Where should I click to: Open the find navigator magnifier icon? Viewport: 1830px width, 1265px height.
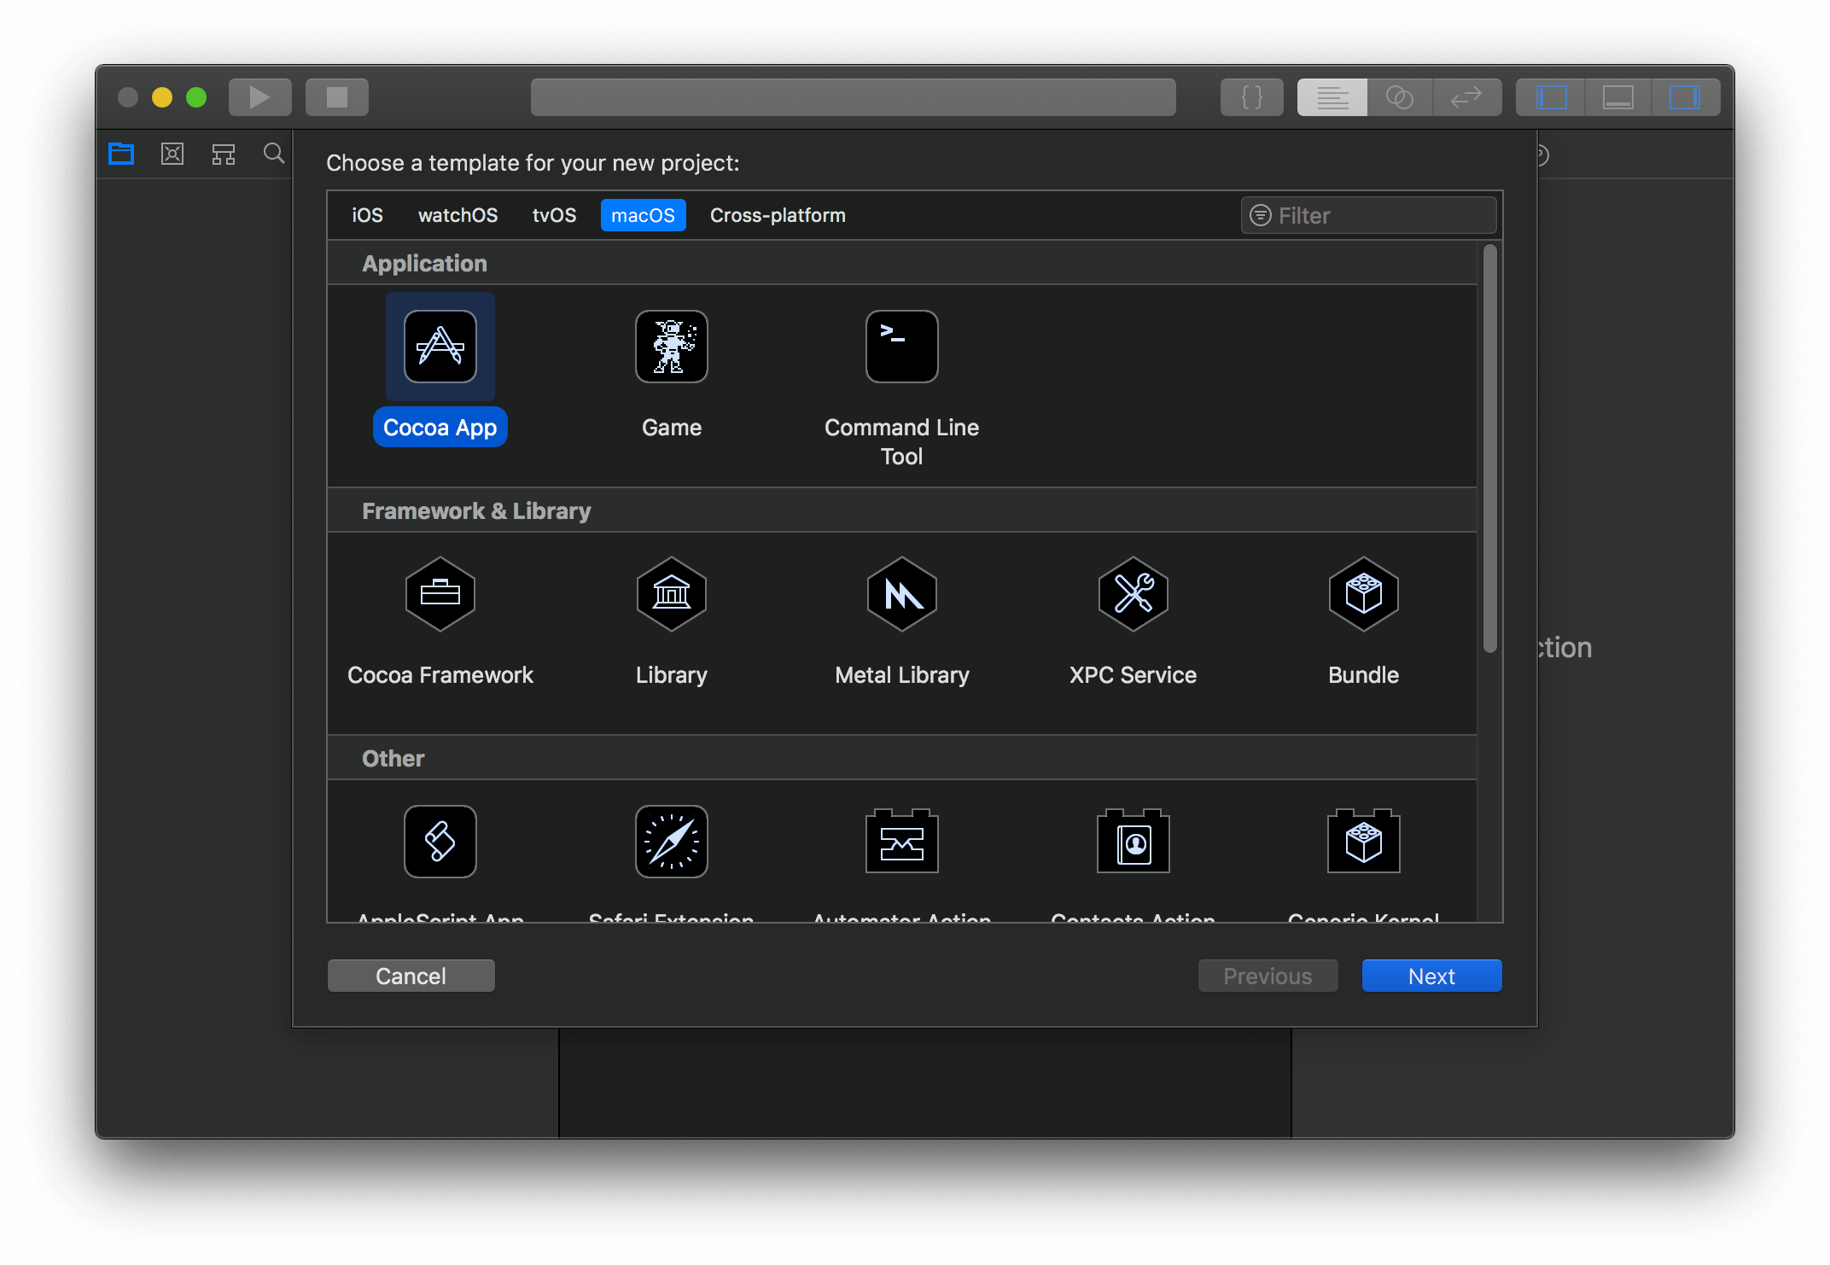(x=274, y=154)
